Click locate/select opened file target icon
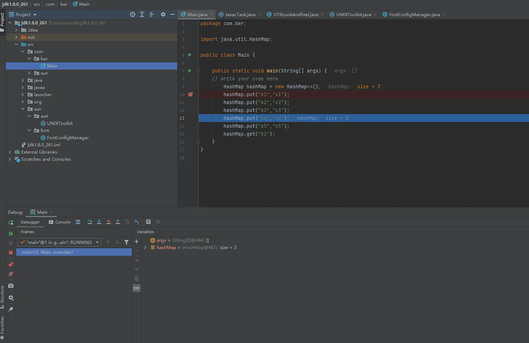This screenshot has height=343, width=529. (x=133, y=14)
